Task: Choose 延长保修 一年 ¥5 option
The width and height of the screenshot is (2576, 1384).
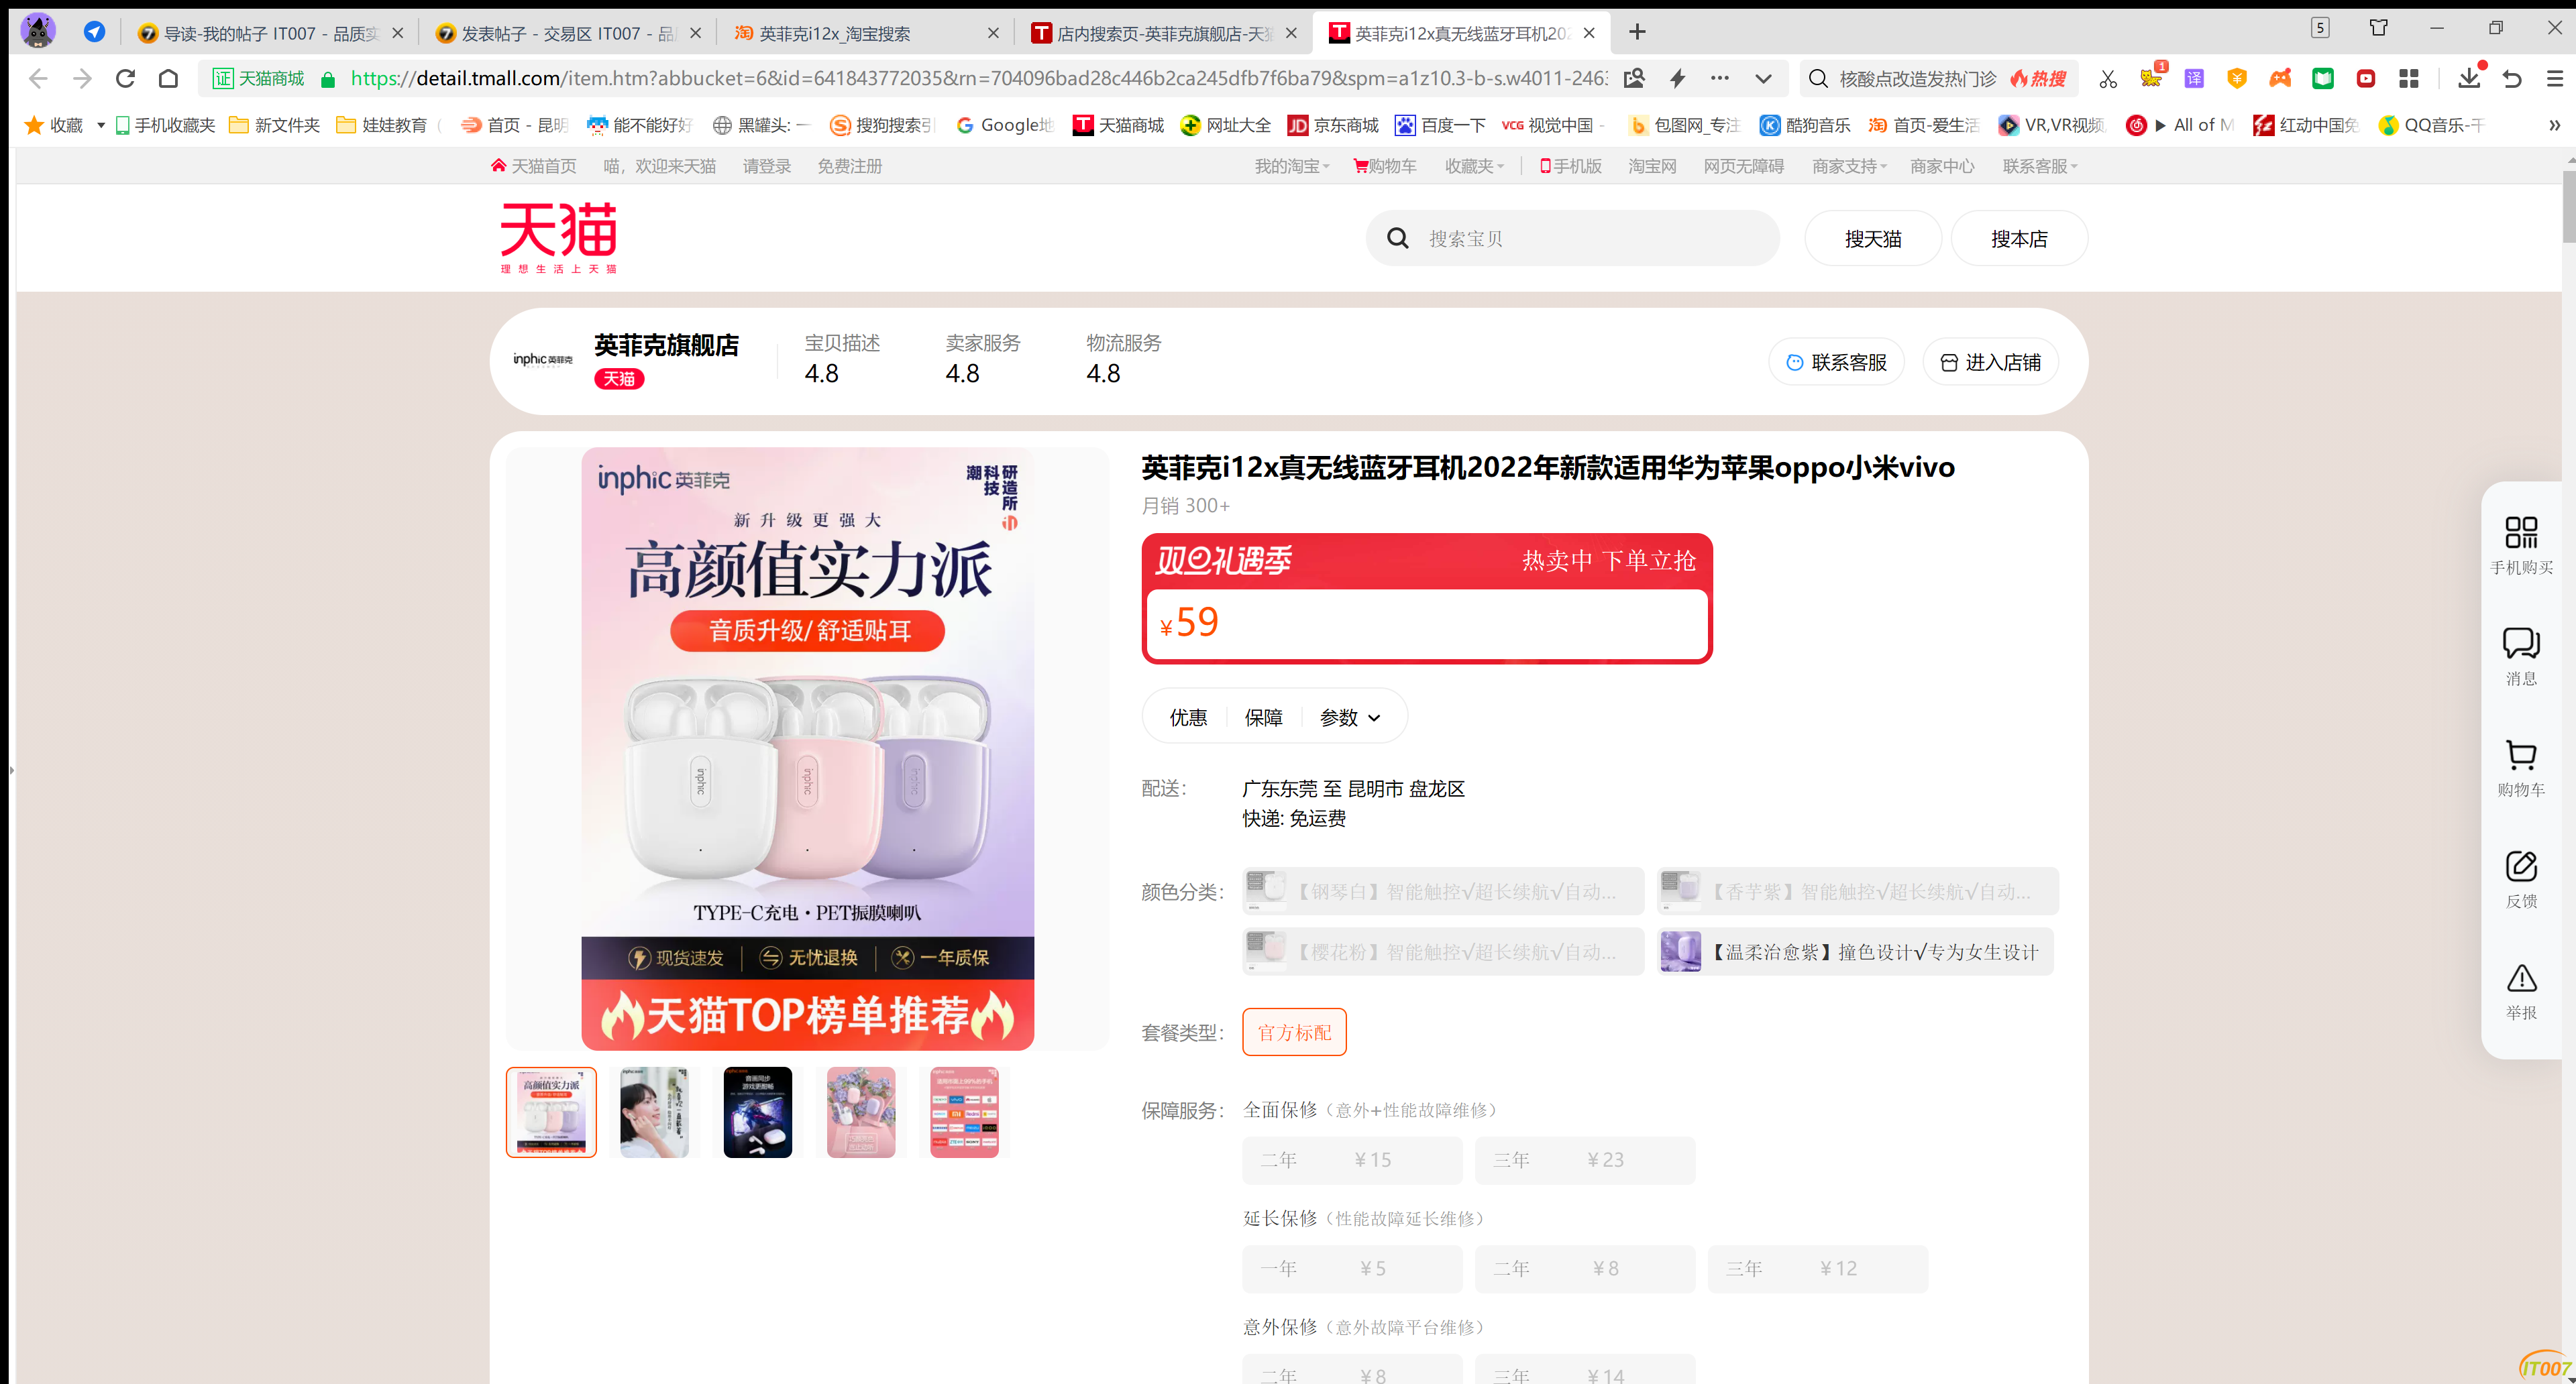Action: [1352, 1268]
